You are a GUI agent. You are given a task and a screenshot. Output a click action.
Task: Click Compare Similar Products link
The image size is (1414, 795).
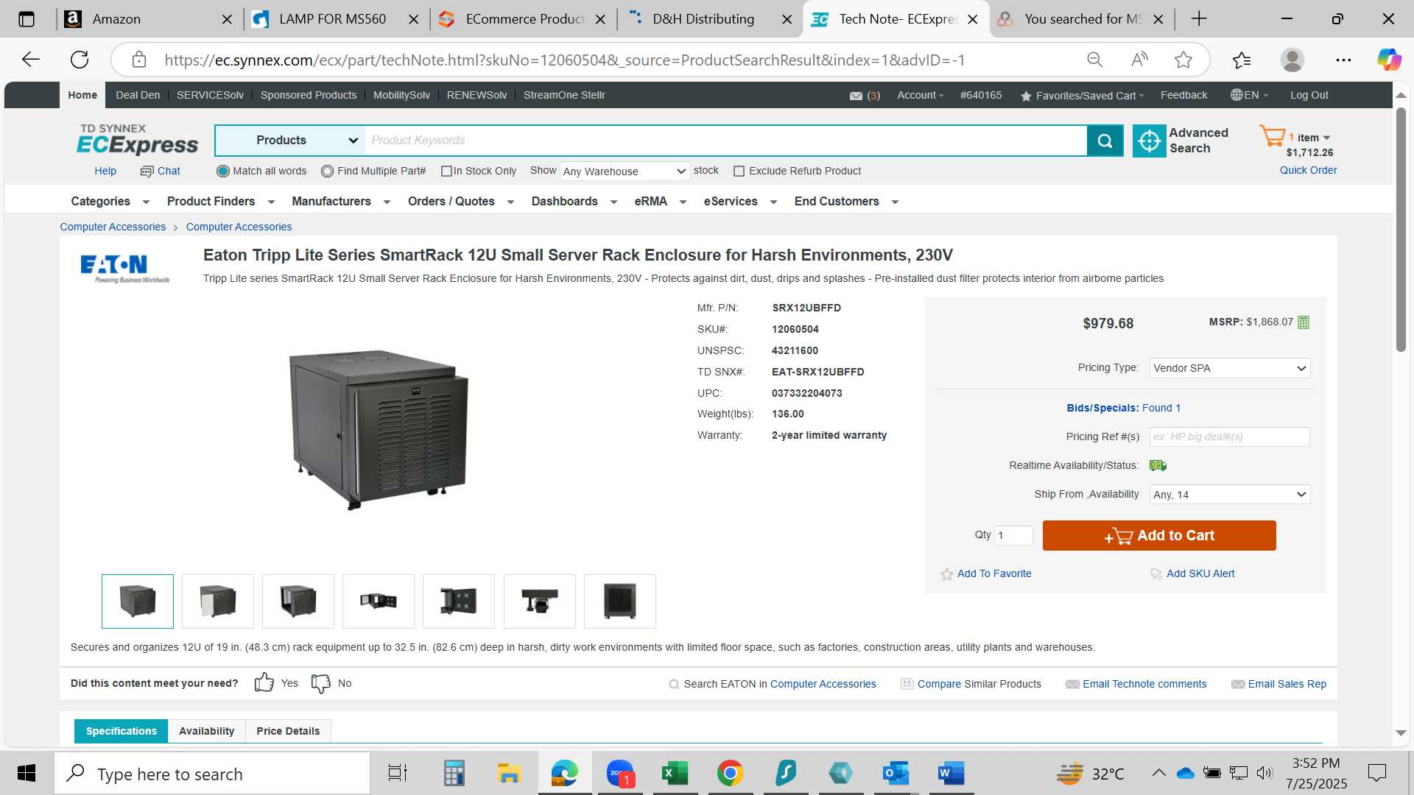click(979, 684)
